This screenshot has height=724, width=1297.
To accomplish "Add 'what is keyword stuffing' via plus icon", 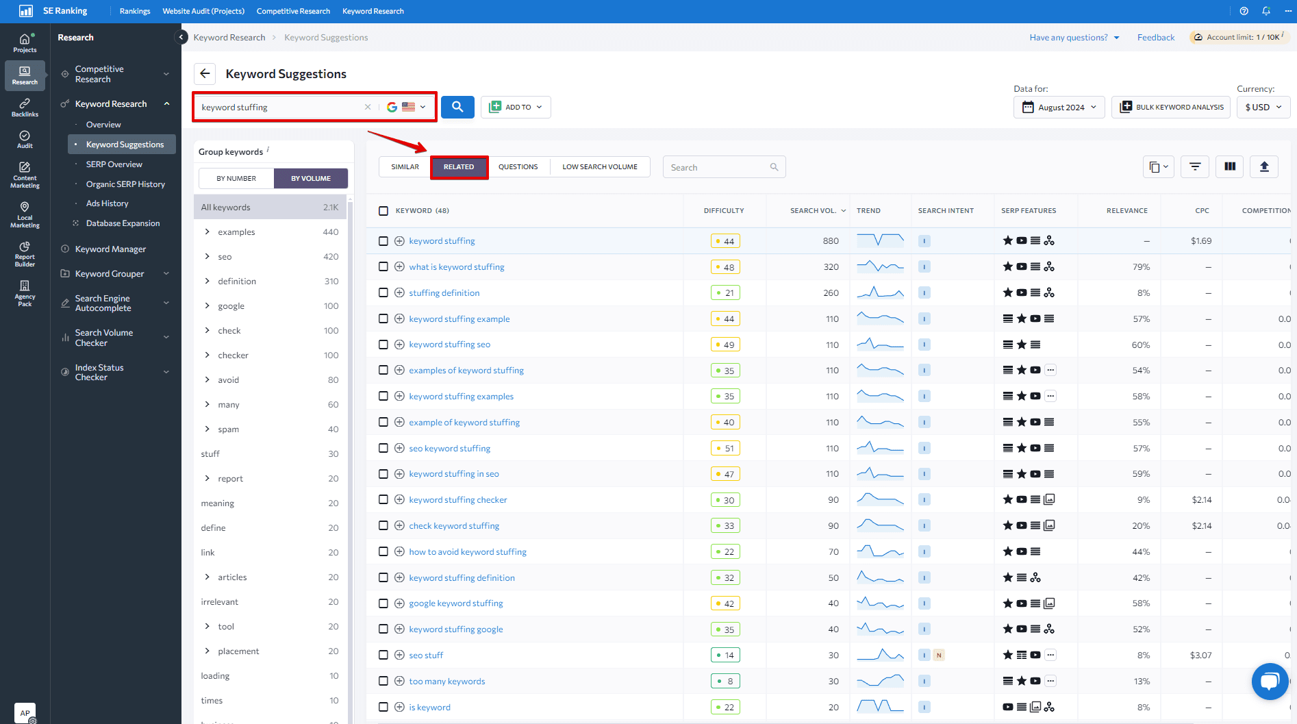I will click(x=399, y=266).
